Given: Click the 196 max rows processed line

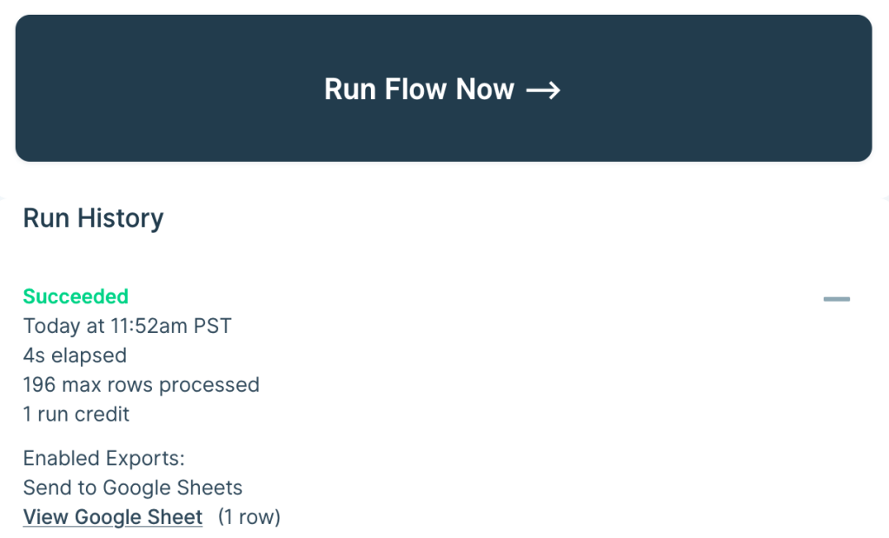Looking at the screenshot, I should (141, 385).
